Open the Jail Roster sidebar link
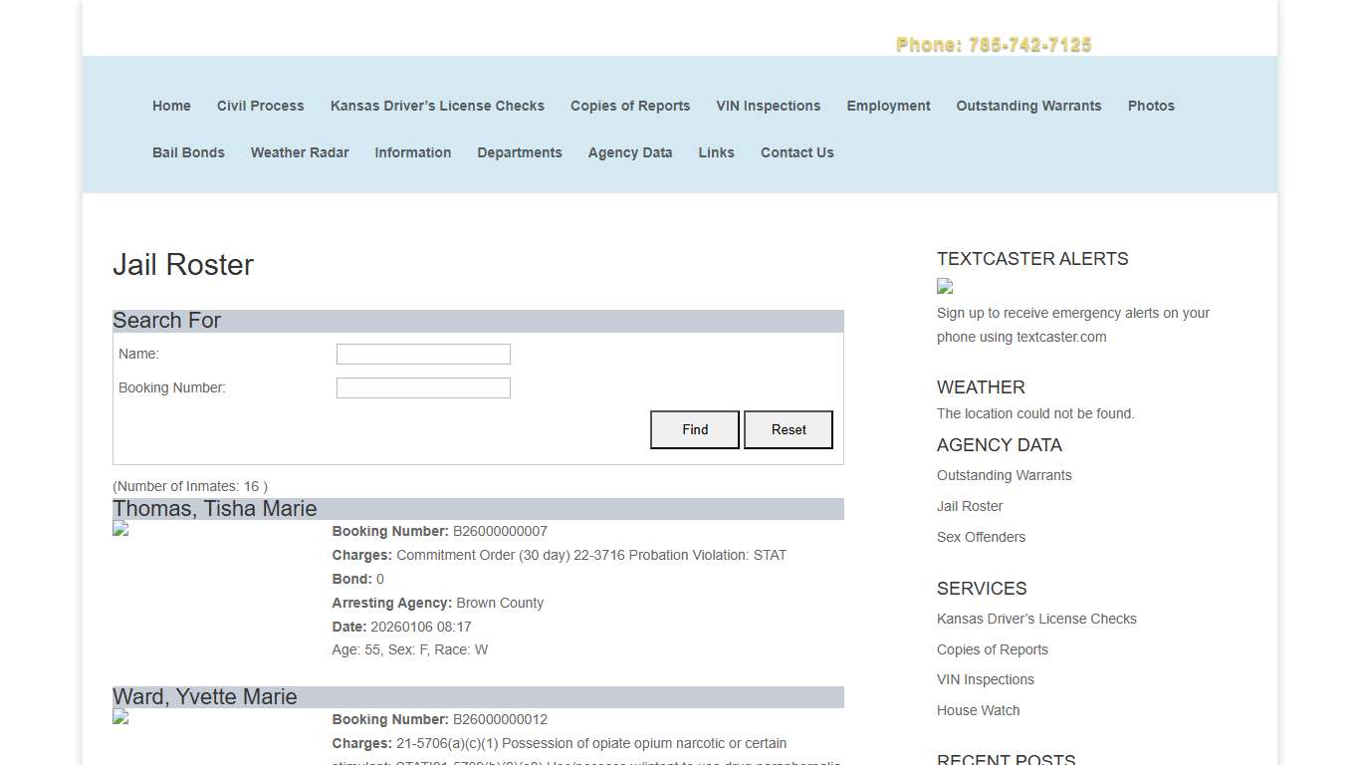This screenshot has height=765, width=1360. pyautogui.click(x=969, y=506)
